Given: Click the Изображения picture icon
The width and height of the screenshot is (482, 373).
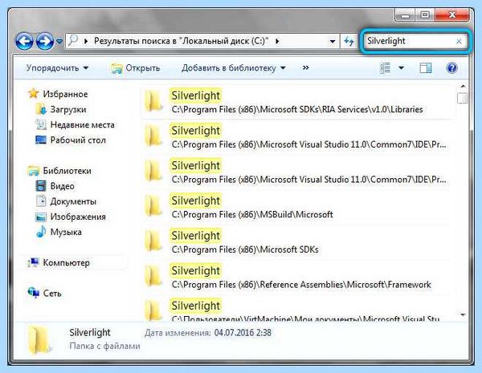Looking at the screenshot, I should (41, 217).
